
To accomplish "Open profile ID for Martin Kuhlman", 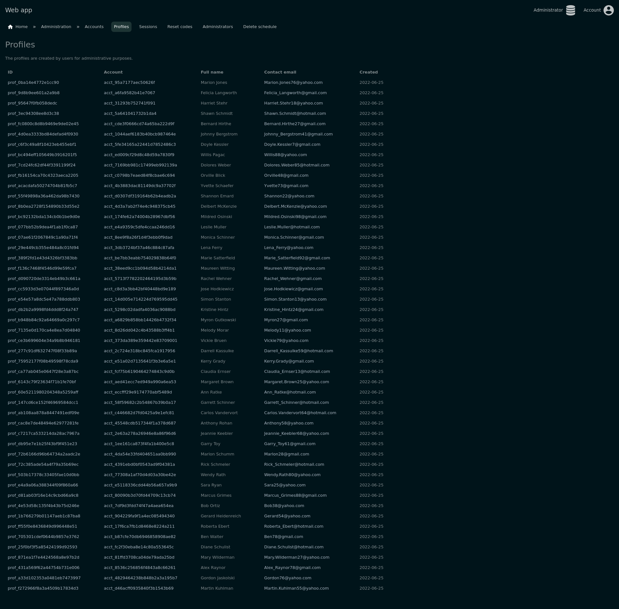I will [x=43, y=588].
